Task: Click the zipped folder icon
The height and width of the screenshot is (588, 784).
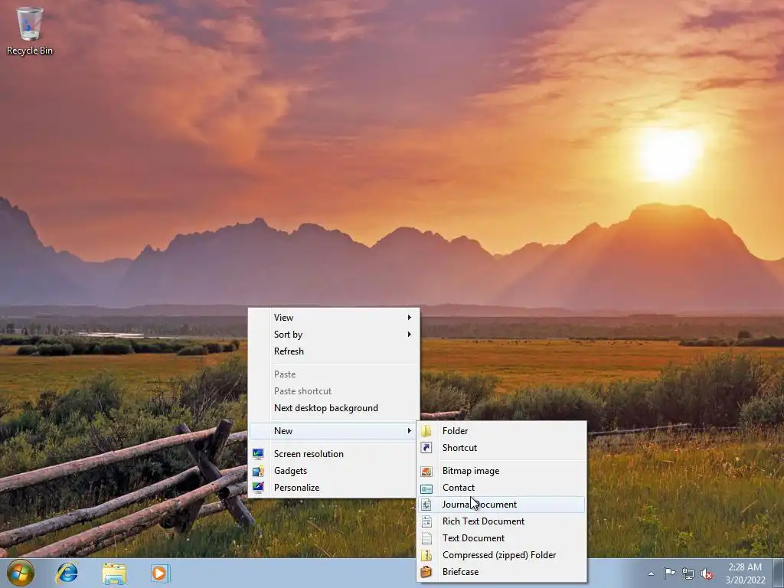Action: click(426, 555)
